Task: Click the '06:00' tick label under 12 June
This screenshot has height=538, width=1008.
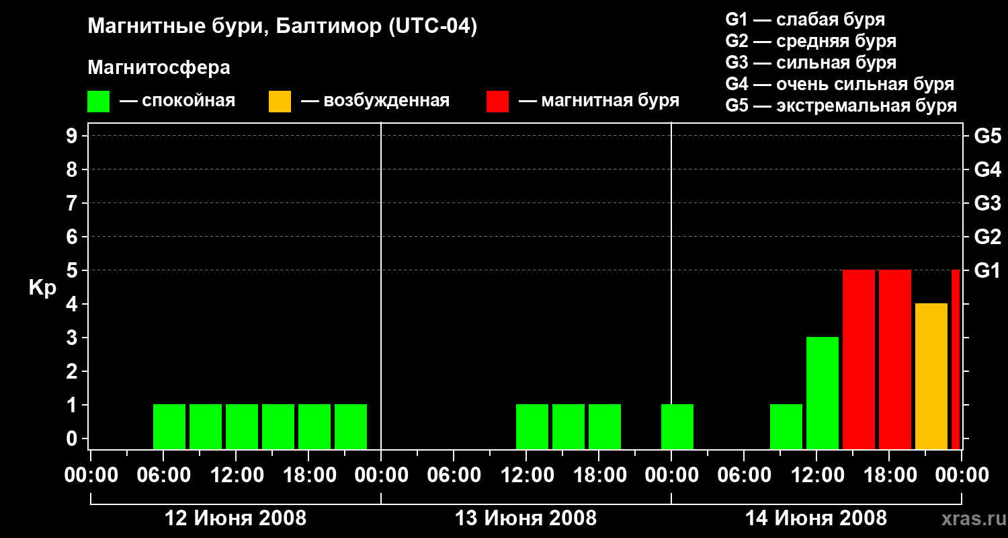Action: point(163,475)
